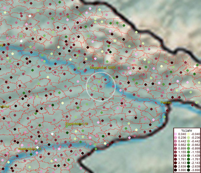The image size is (201, 173).
Task: Pick the 1.761 dark maroon legend dot
Action: tap(176, 159)
